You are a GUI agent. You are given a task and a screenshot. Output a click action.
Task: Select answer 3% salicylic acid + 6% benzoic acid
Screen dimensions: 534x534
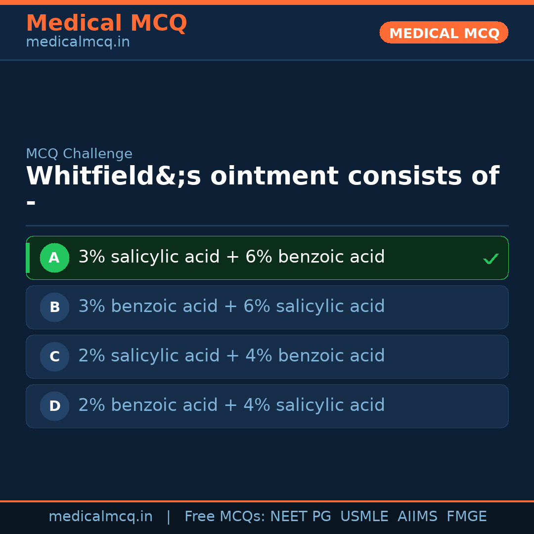(231, 257)
